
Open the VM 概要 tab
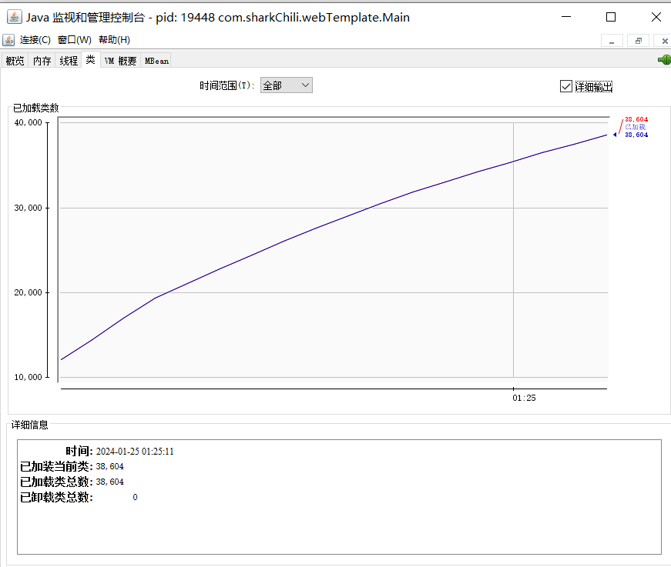120,61
